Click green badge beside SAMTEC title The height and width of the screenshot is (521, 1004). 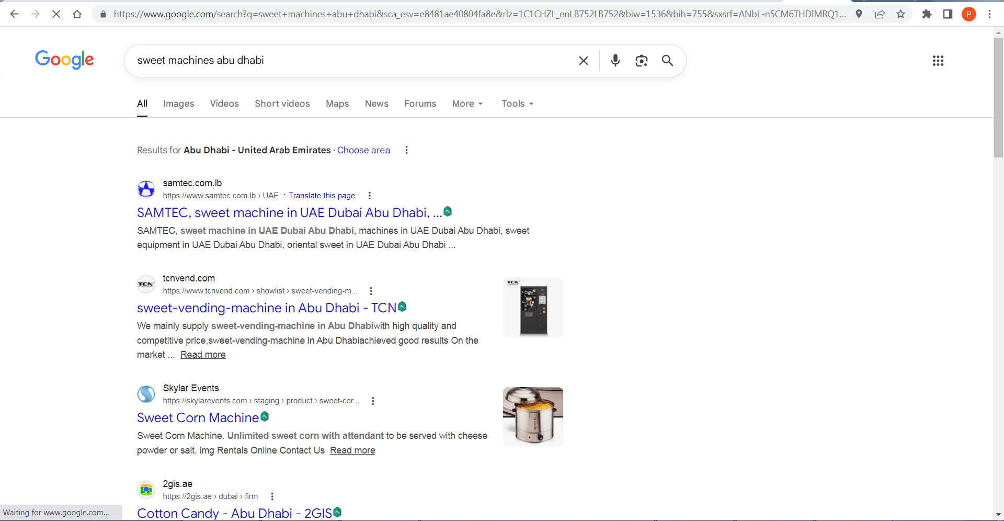[448, 211]
